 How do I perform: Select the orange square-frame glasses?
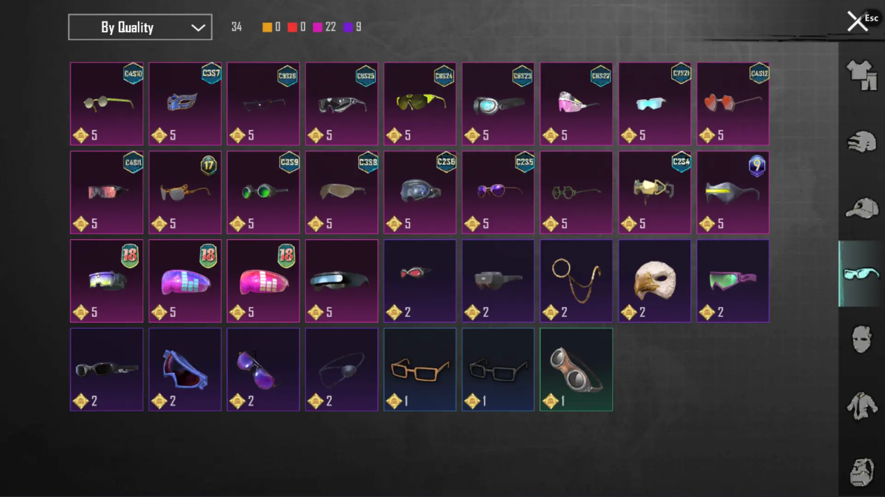tap(420, 370)
